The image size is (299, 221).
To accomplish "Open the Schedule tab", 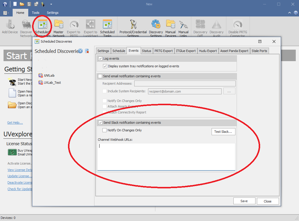I will point(119,51).
